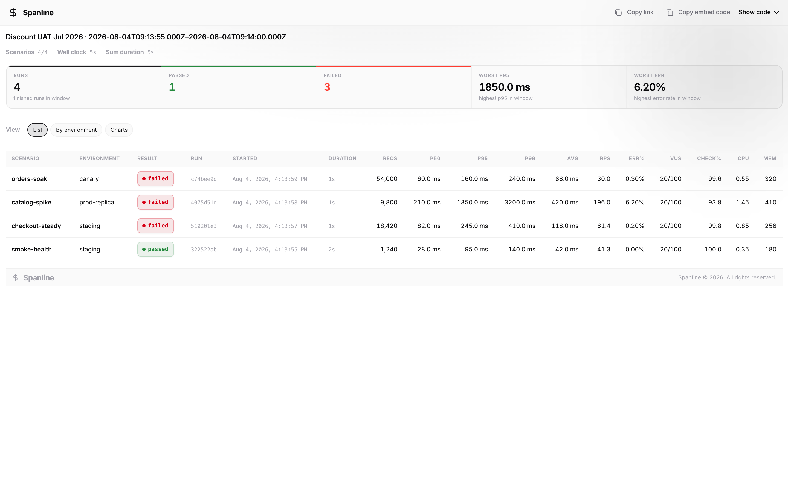The image size is (788, 492).
Task: Click the 3200.0 ms P99 value
Action: click(x=520, y=202)
